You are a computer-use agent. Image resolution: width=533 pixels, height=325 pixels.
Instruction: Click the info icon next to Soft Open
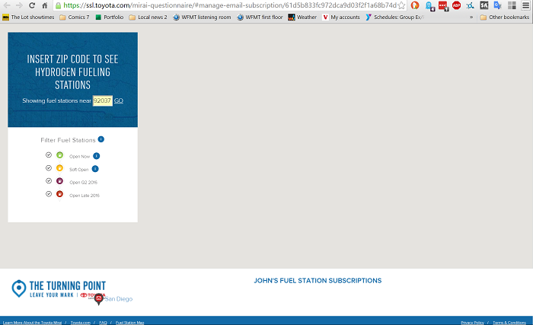(95, 169)
